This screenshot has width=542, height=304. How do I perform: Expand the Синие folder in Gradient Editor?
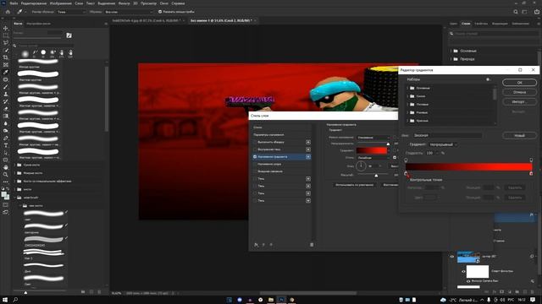click(x=407, y=96)
